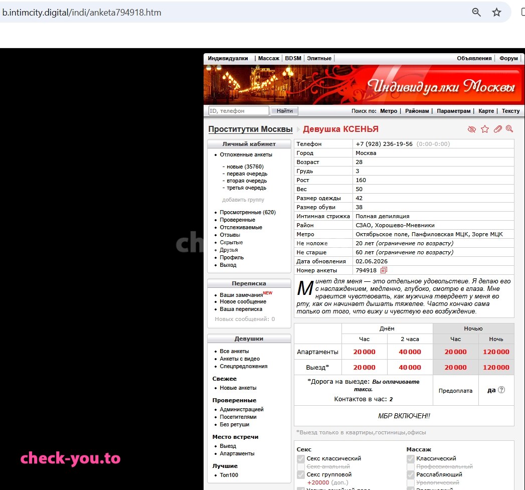Image resolution: width=525 pixels, height=490 pixels.
Task: Click the favorite star icon by profile title
Action: (485, 129)
